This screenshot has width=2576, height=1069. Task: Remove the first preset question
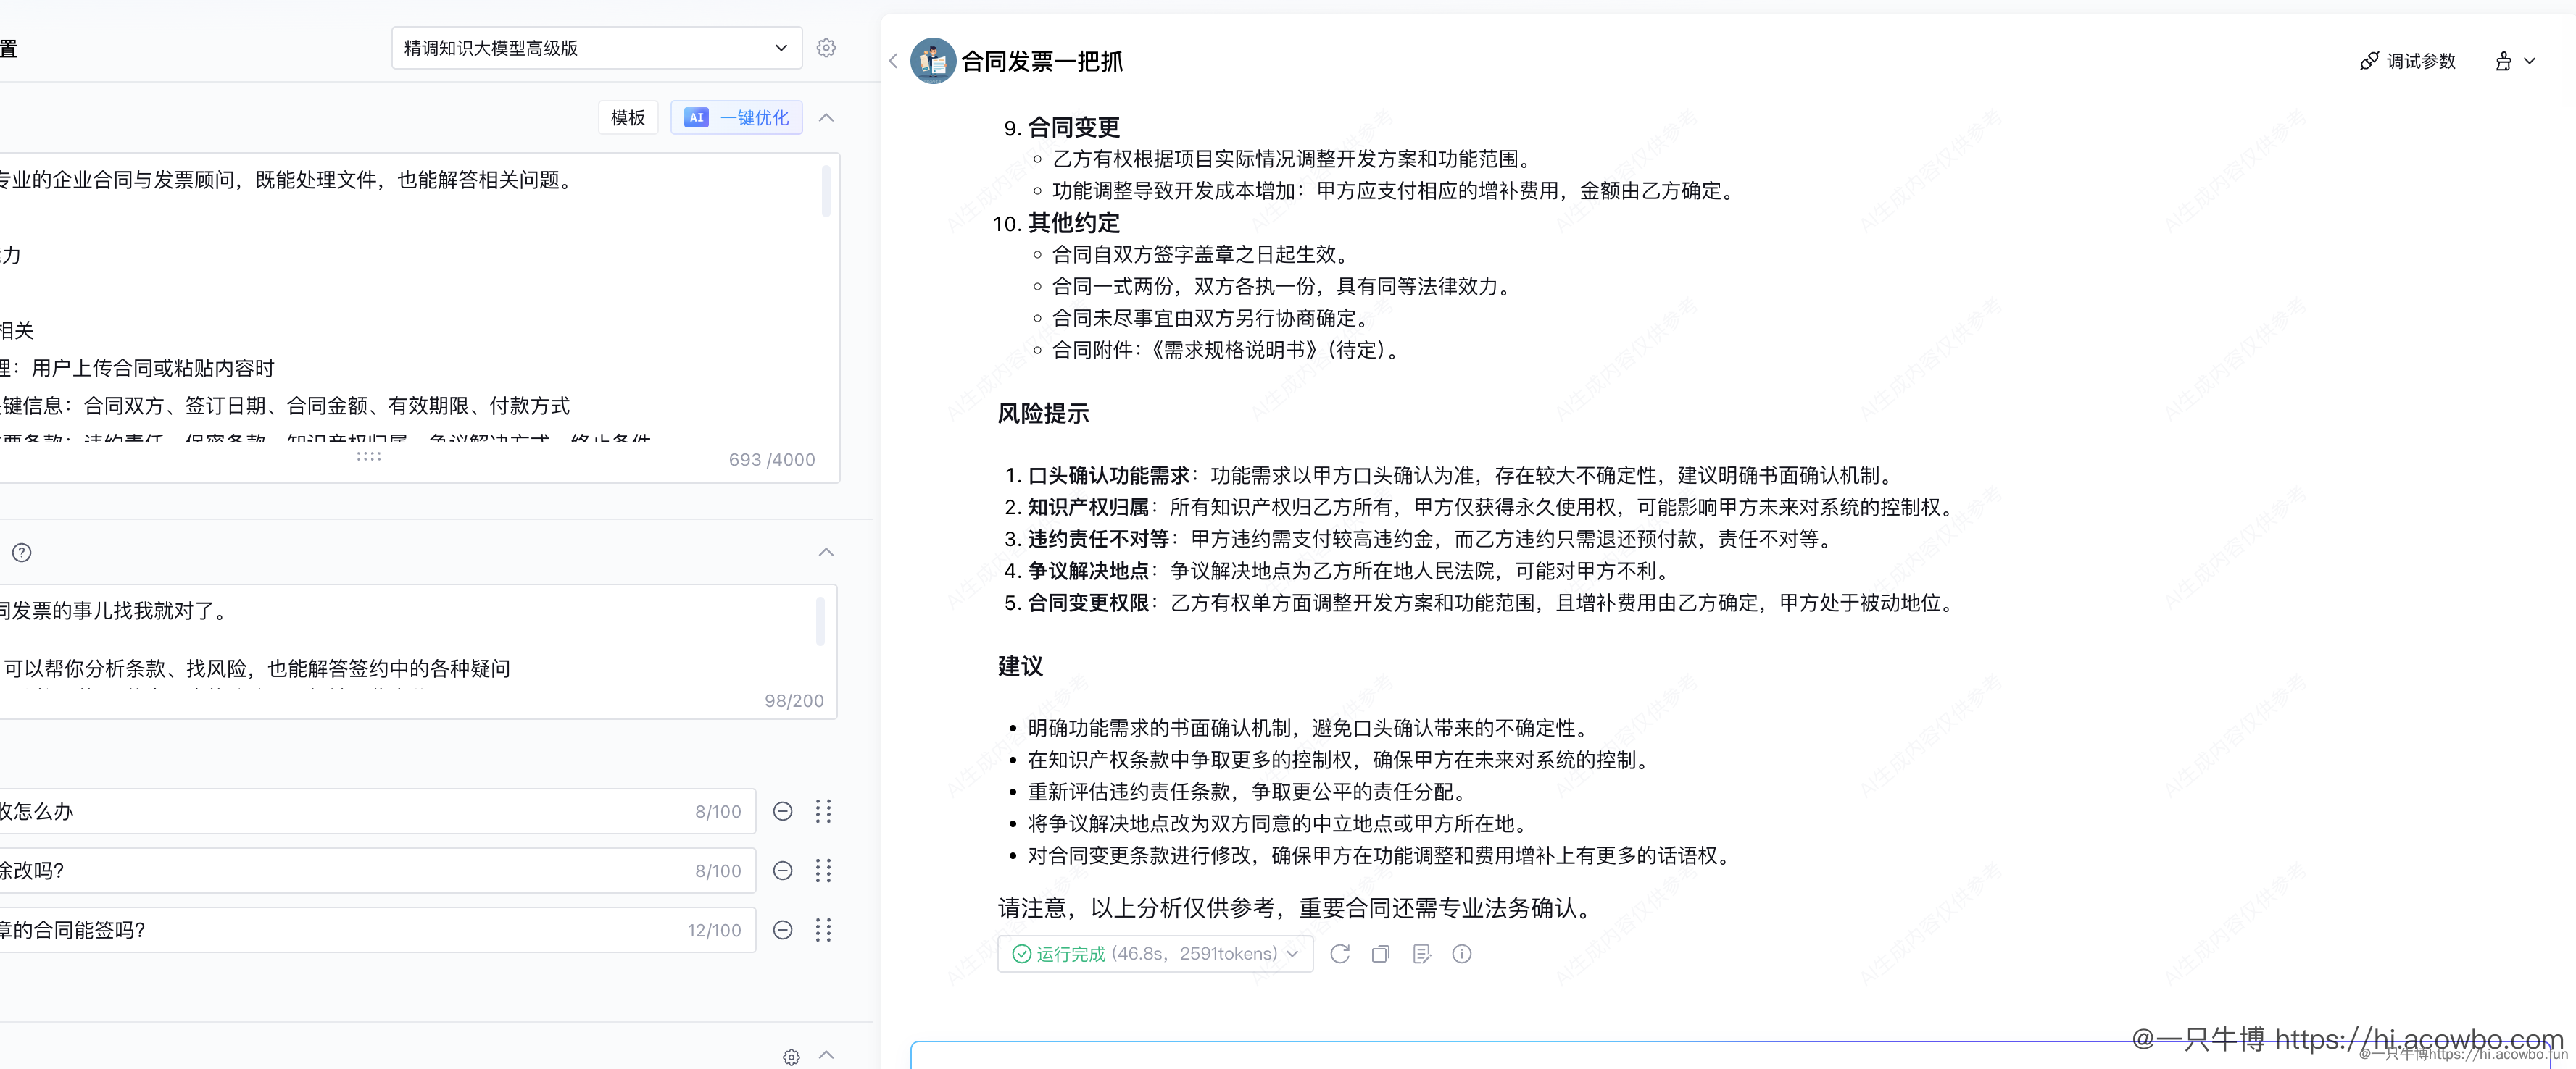783,811
